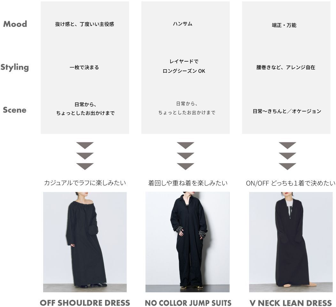The height and width of the screenshot is (307, 336).
Task: Click bottom arrow under the first column
Action: point(85,166)
